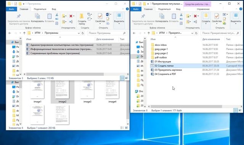Toggle details view icon in Прикрепление status bar
Screen dimensions: 244x145
[236, 110]
